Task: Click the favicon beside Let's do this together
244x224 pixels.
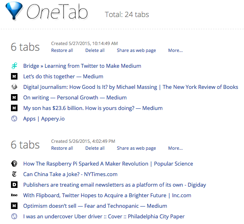Action: 14,76
